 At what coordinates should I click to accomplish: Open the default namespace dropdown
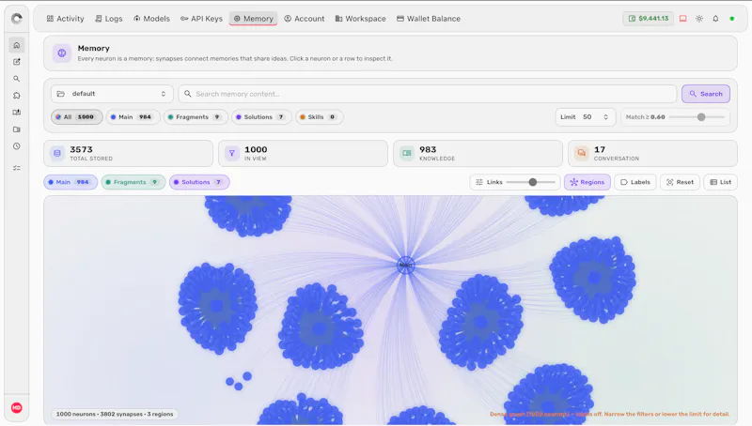112,94
